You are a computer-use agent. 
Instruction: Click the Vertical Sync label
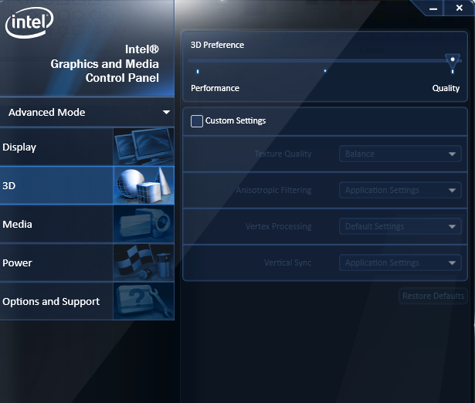pos(288,262)
